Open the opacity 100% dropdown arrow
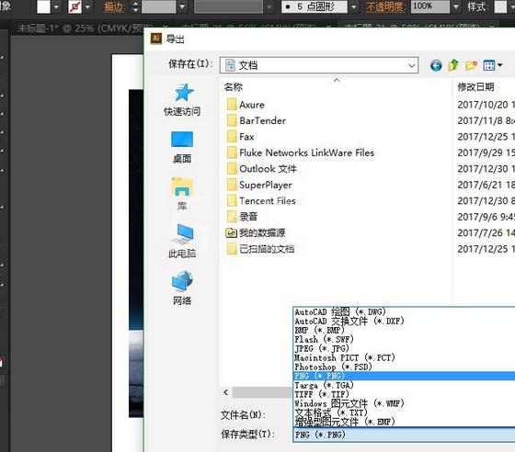 [x=456, y=6]
